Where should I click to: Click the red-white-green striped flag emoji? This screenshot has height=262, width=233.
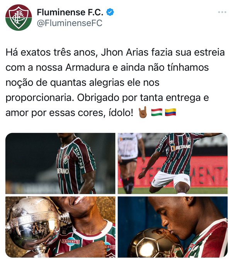(x=157, y=112)
